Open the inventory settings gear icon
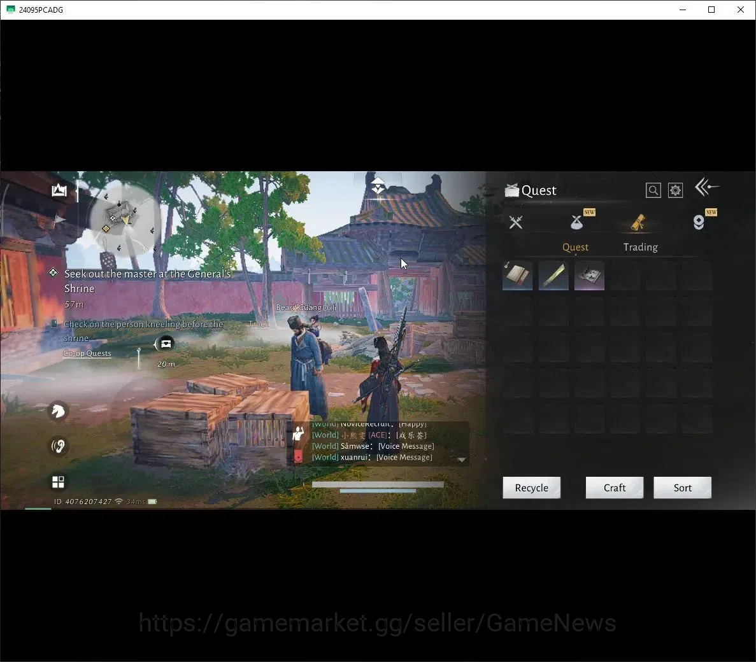The height and width of the screenshot is (662, 756). pyautogui.click(x=675, y=190)
